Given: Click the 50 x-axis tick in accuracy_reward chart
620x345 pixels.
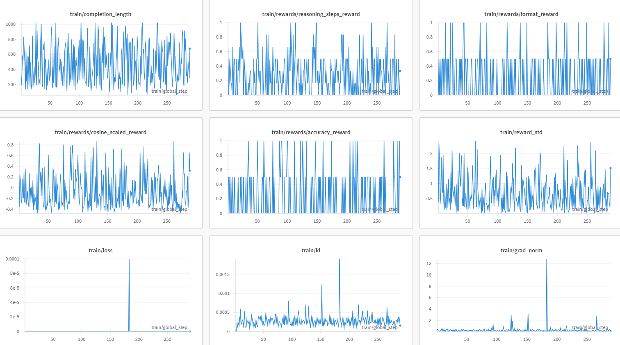Looking at the screenshot, I should [x=257, y=221].
